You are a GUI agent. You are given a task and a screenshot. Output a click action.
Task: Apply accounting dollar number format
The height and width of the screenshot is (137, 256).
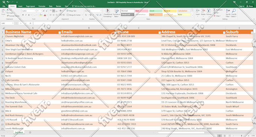pos(86,15)
